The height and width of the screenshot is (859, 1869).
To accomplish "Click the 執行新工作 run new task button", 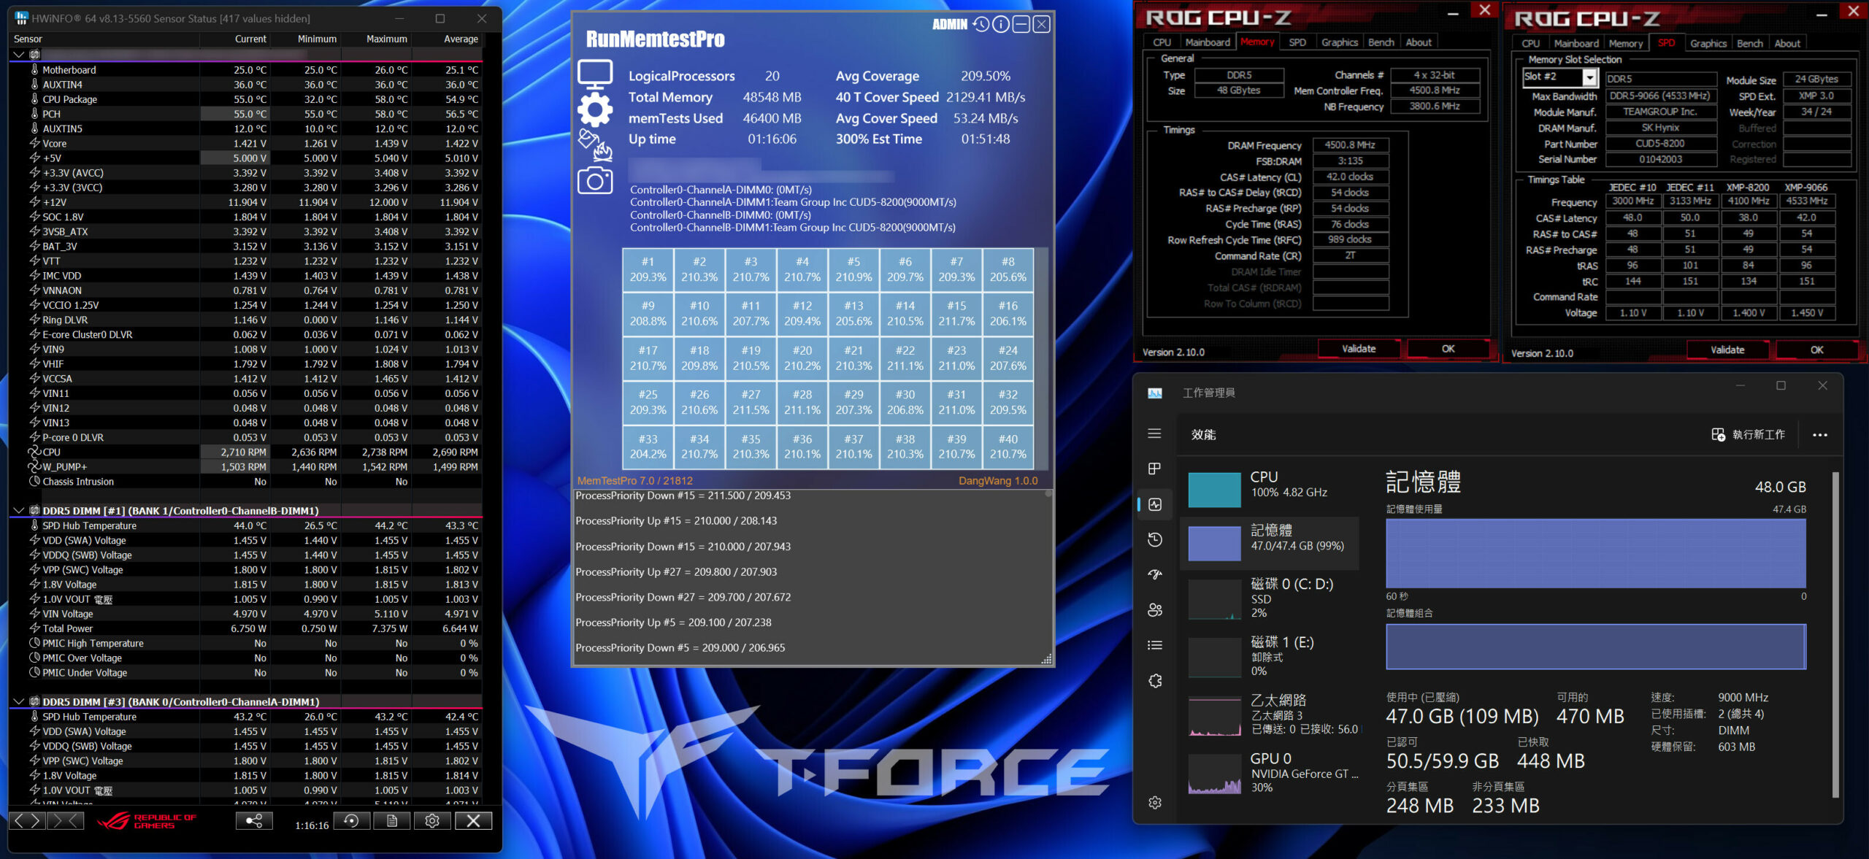I will [1749, 435].
